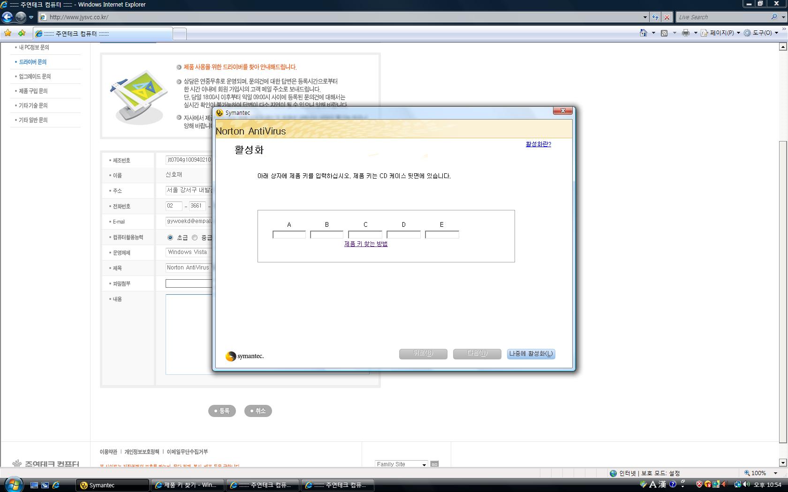Show more toolbar commands chevron
This screenshot has width=788, height=492.
784,30
